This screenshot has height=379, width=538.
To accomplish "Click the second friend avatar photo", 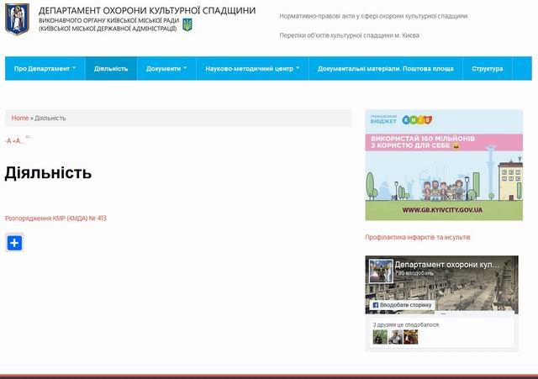I will coord(395,337).
